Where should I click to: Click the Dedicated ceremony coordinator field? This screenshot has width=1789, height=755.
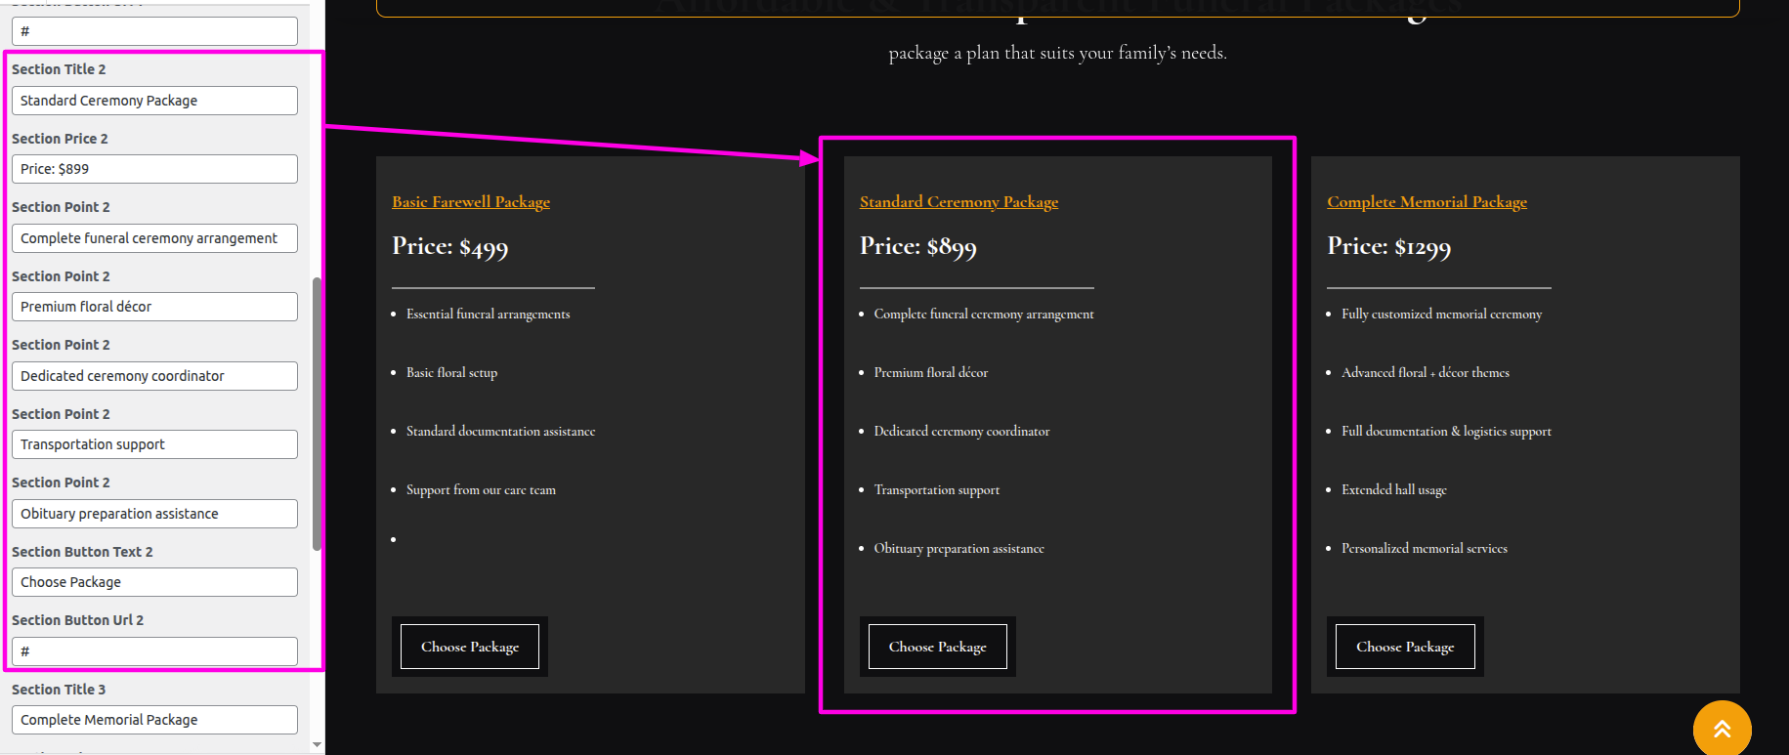[154, 376]
